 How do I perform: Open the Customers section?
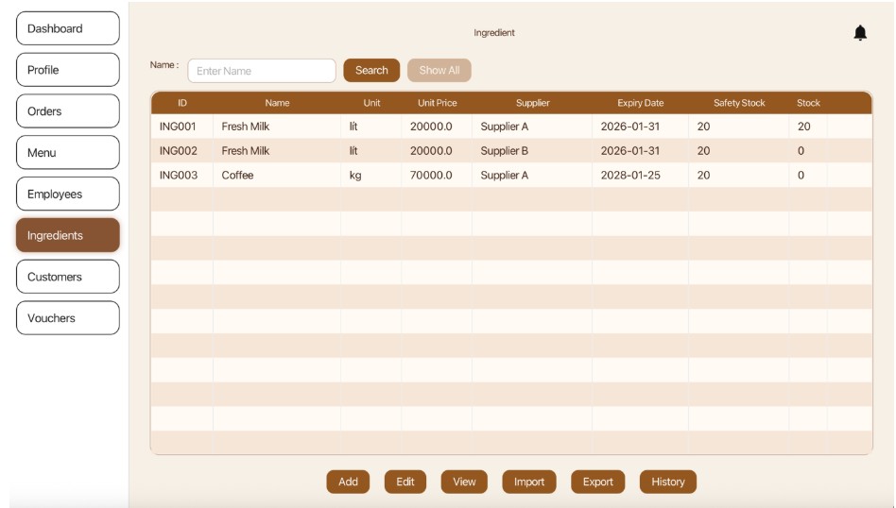pos(68,277)
